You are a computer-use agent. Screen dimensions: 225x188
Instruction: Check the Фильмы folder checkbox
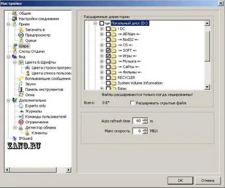(108, 72)
